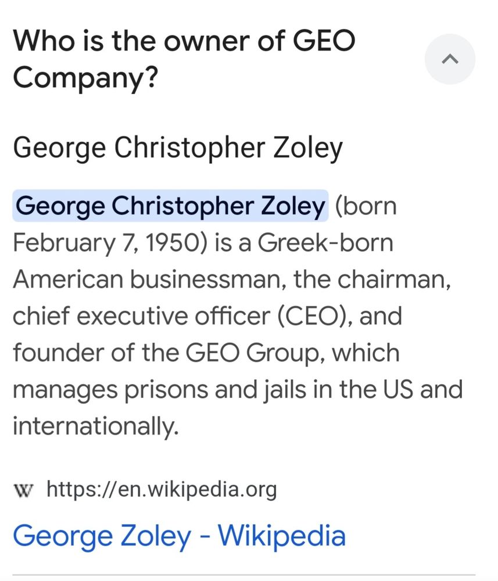
Task: Click the word "Company?" in the question
Action: click(85, 78)
